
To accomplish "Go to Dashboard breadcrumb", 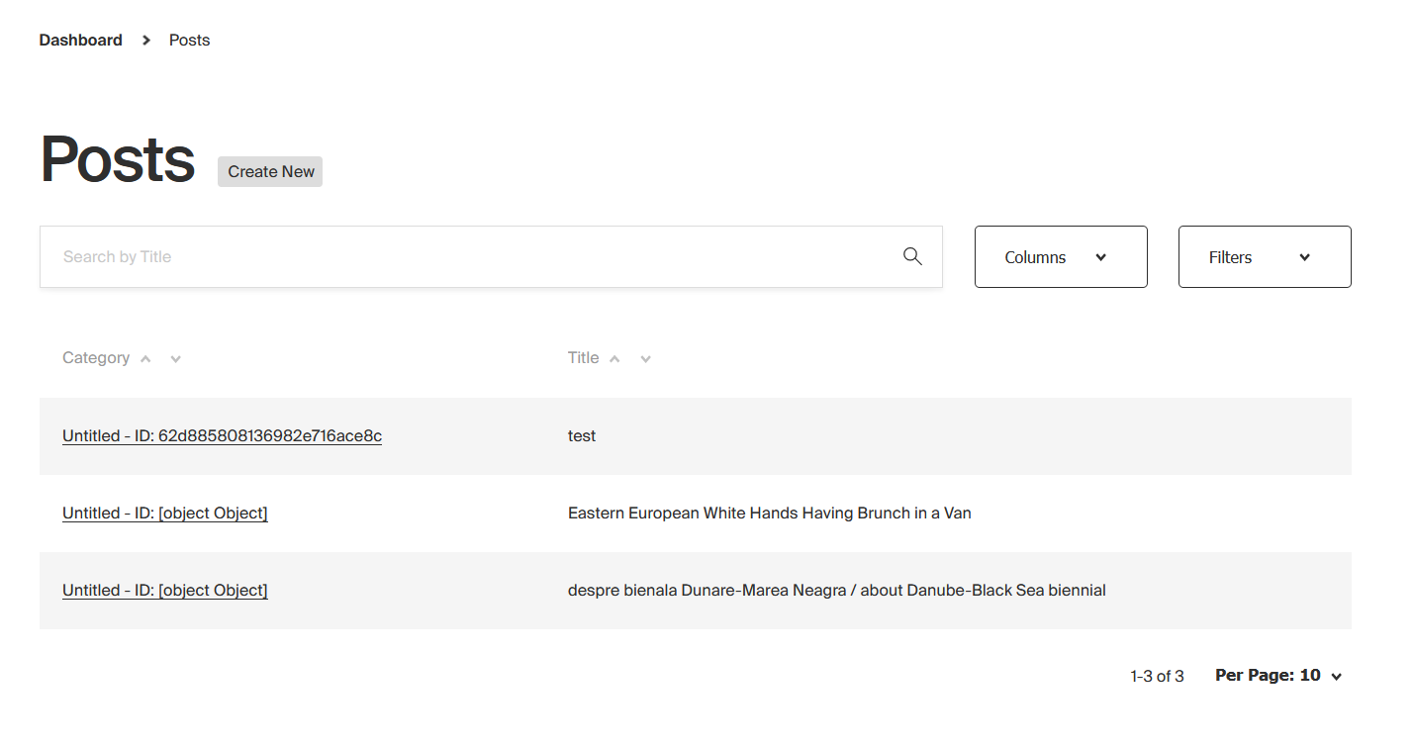I will coord(81,41).
